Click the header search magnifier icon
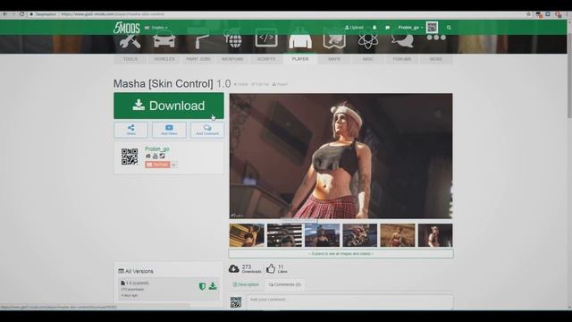Screen dimensions: 572x322 click(449, 28)
